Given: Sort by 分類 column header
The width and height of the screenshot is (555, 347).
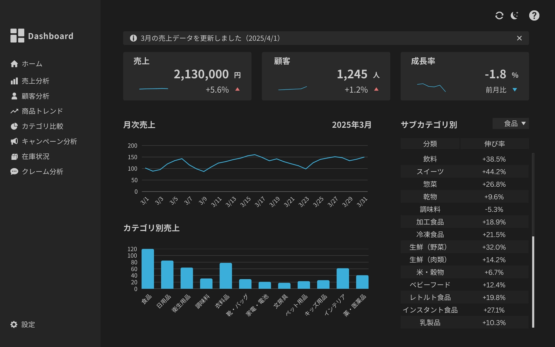Looking at the screenshot, I should pos(430,144).
